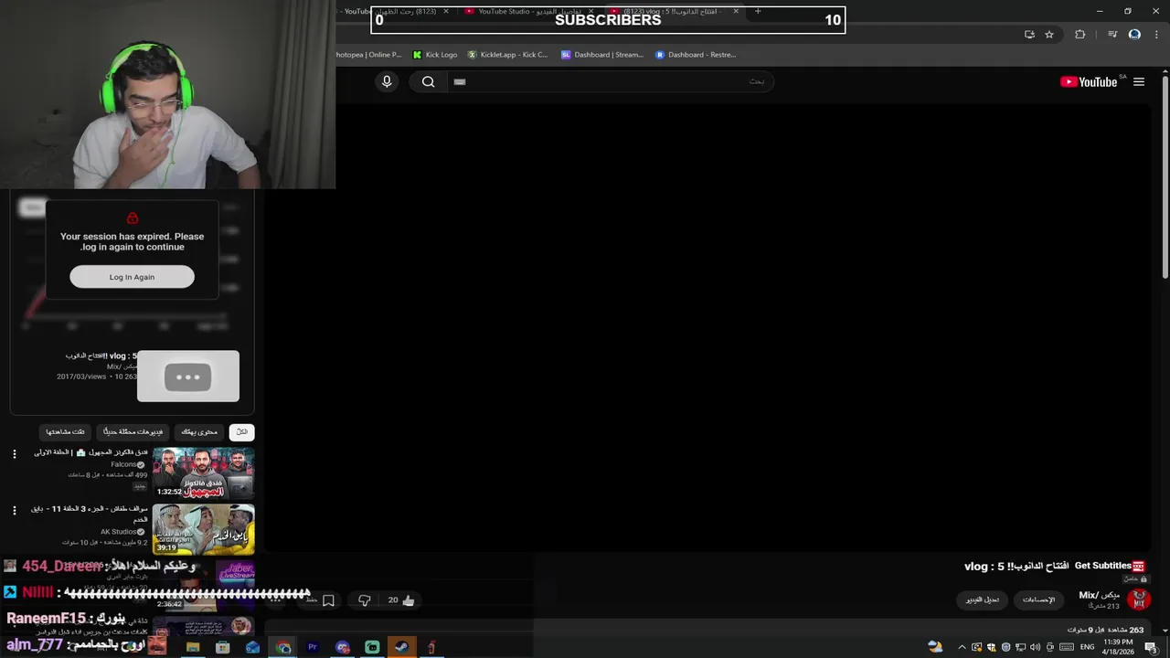Screen dimensions: 1170x658
Task: Open the YouTube hamburger guide menu
Action: (1139, 81)
